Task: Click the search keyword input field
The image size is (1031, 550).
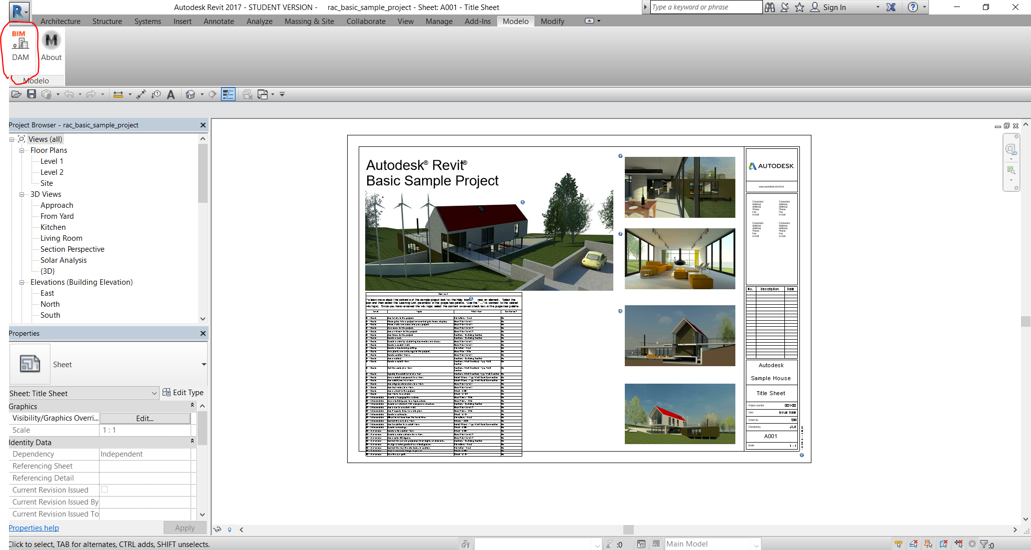Action: 705,7
